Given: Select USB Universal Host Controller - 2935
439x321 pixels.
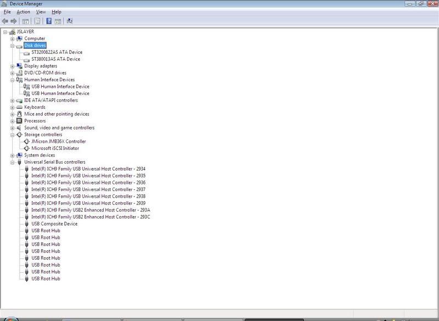Looking at the screenshot, I should tap(88, 176).
